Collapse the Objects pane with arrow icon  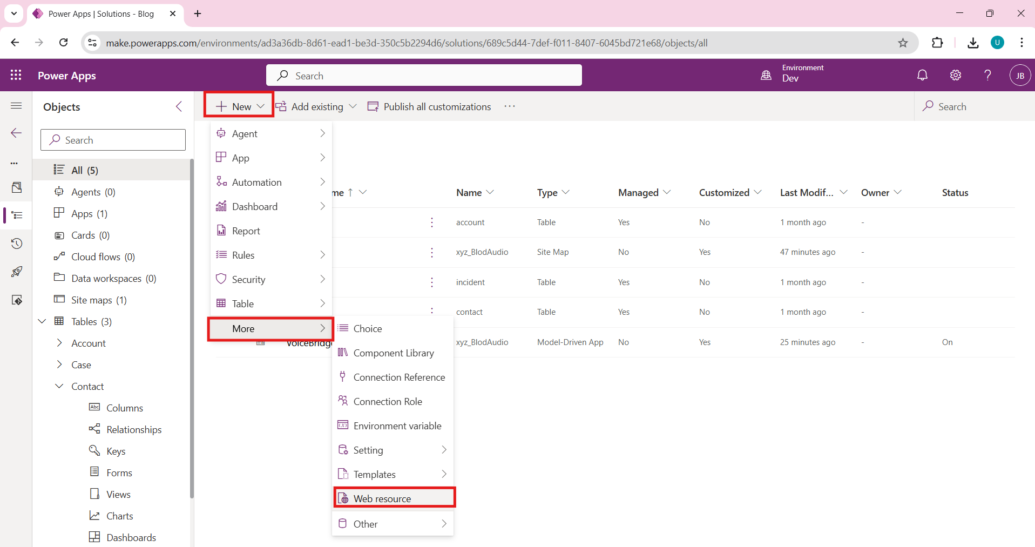(x=179, y=107)
